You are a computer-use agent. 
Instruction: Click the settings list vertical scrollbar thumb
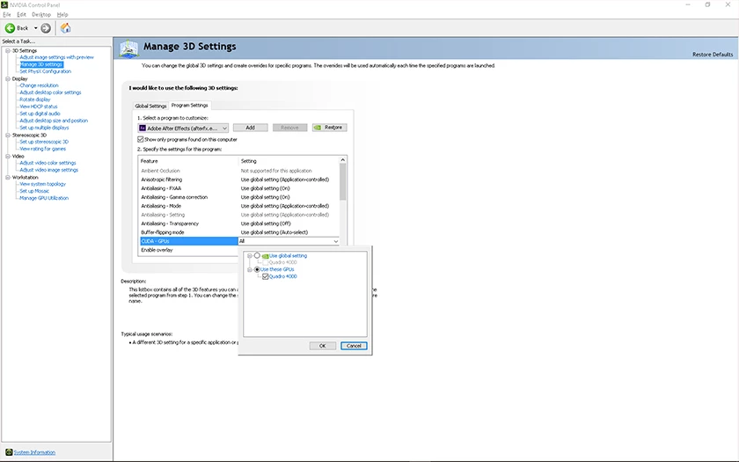point(342,182)
